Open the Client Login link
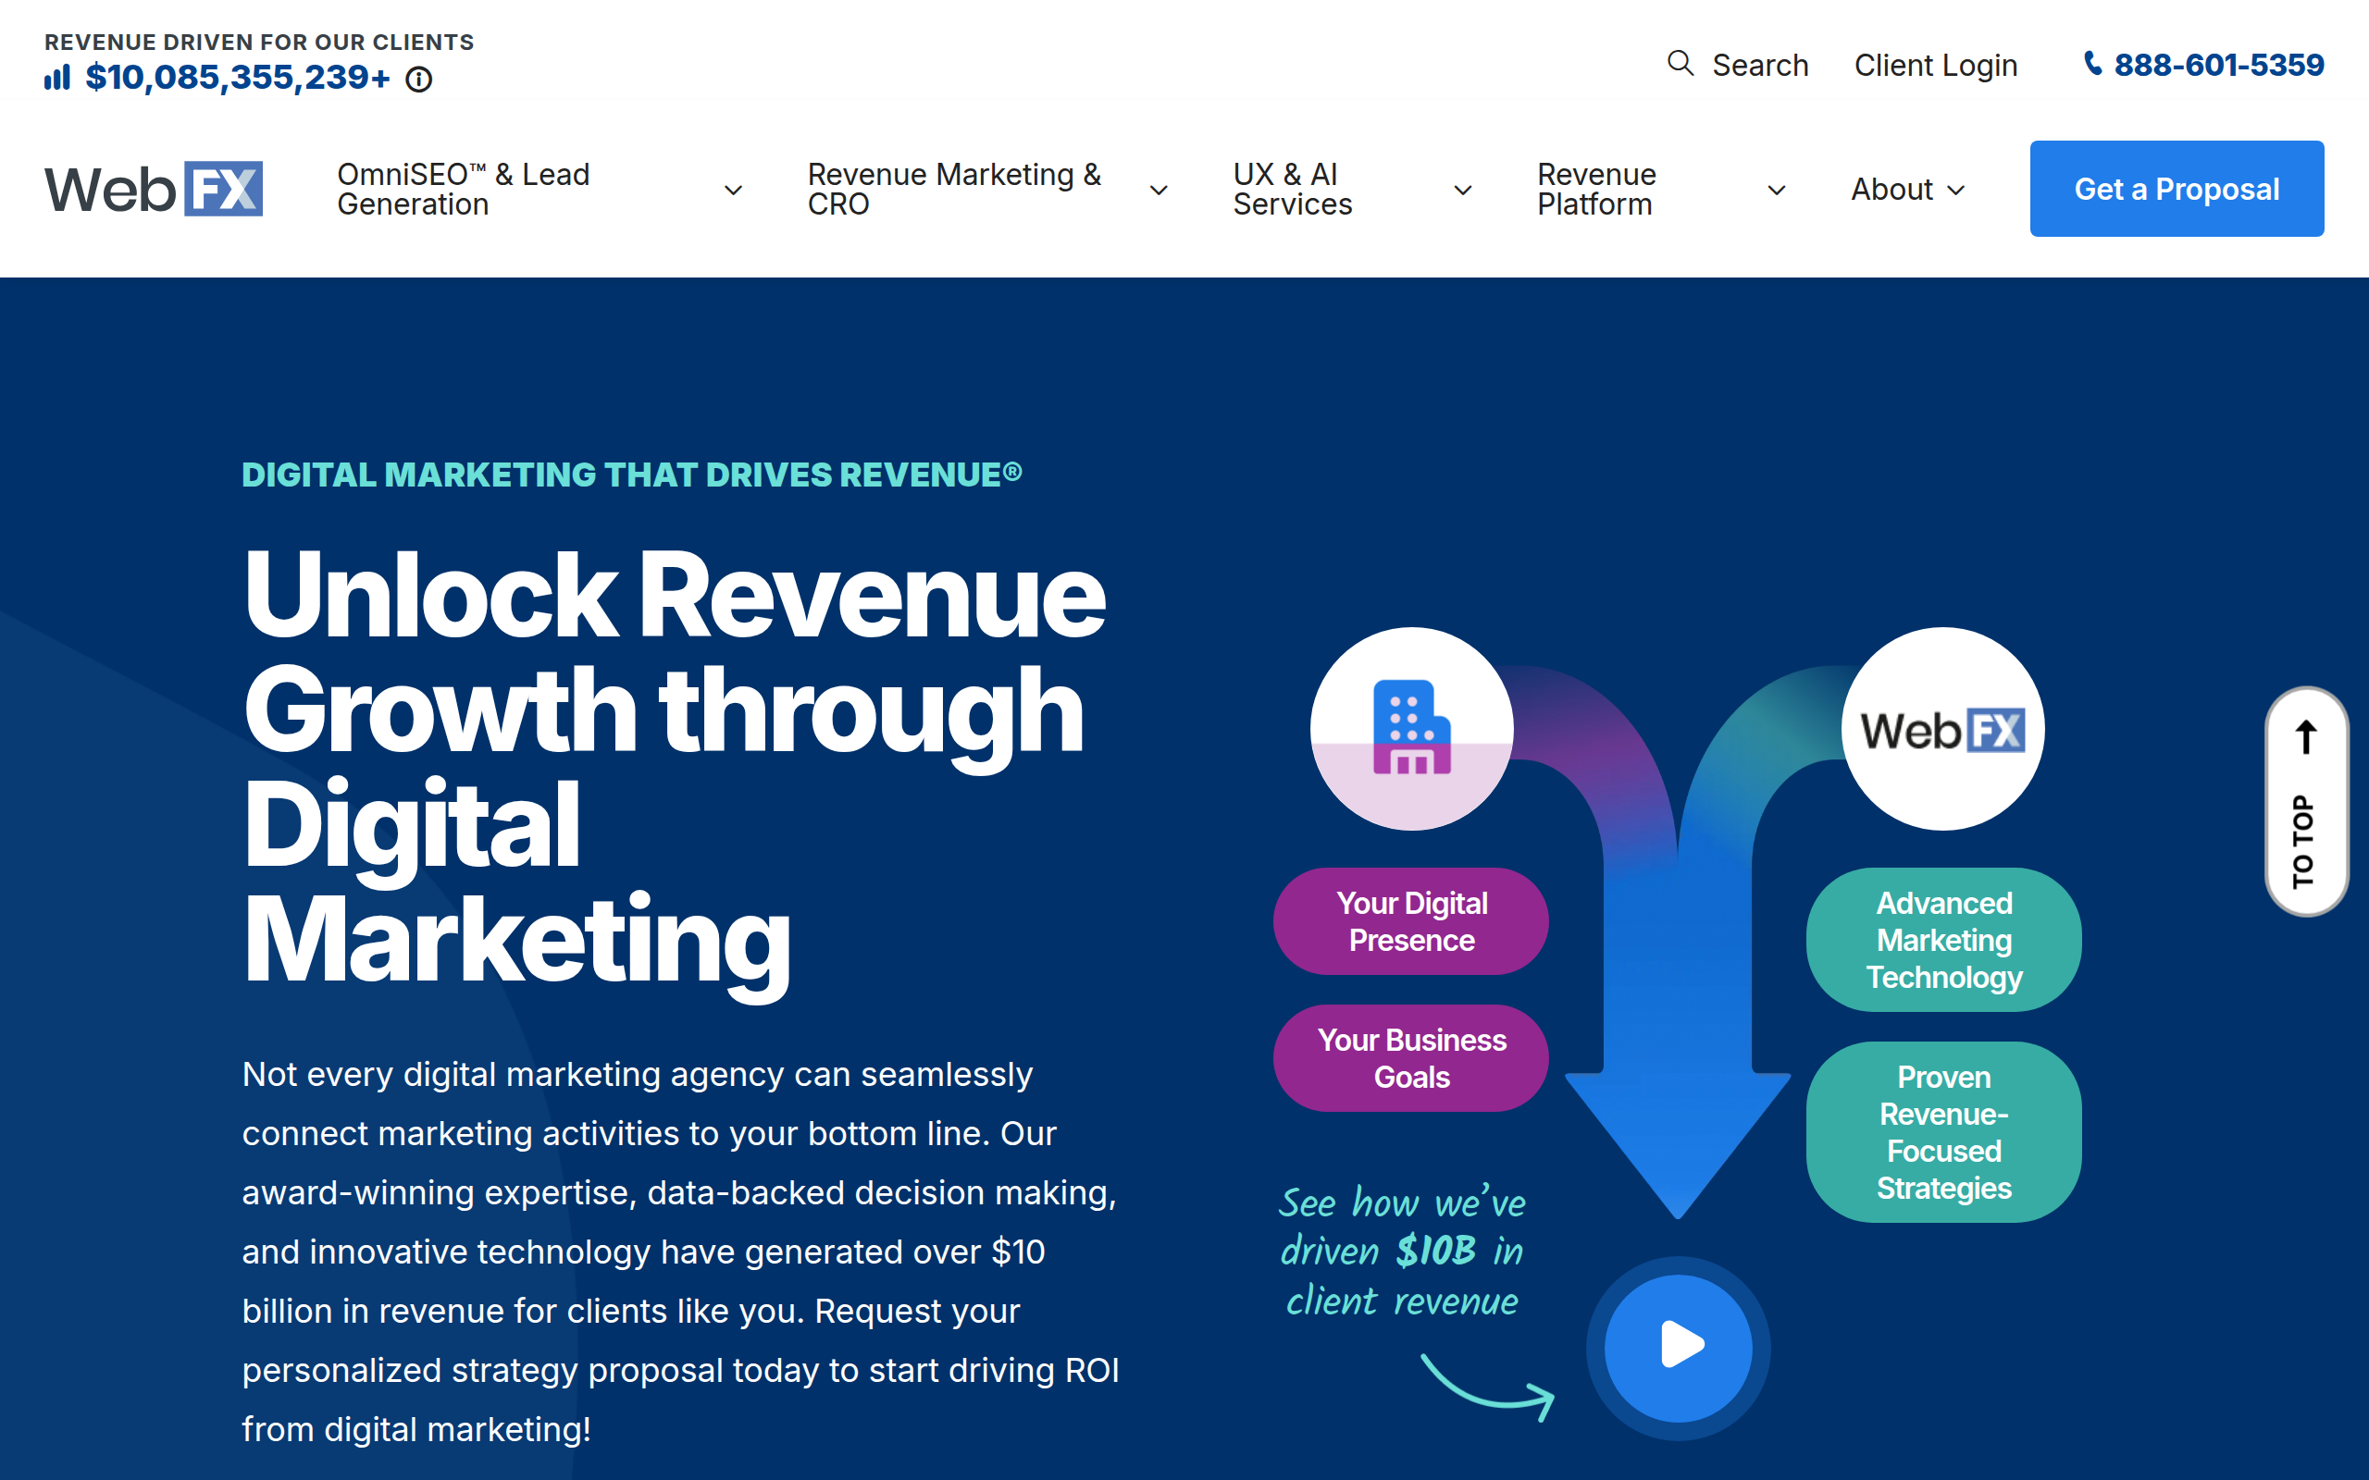Image resolution: width=2369 pixels, height=1480 pixels. (1935, 65)
